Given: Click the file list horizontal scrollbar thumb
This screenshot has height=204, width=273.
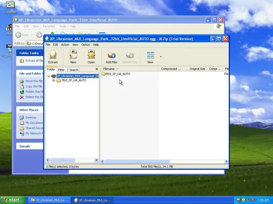Looking at the screenshot, I should [x=137, y=161].
